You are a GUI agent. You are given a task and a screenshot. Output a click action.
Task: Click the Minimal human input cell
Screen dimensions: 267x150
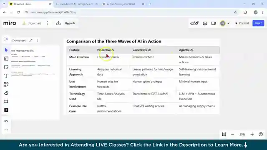tap(193, 82)
